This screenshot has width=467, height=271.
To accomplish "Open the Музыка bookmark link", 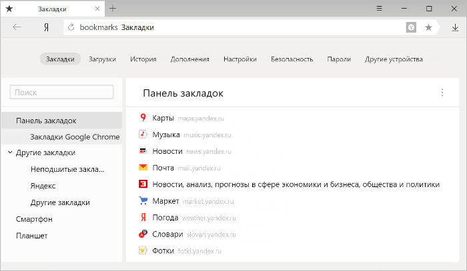I will [166, 135].
